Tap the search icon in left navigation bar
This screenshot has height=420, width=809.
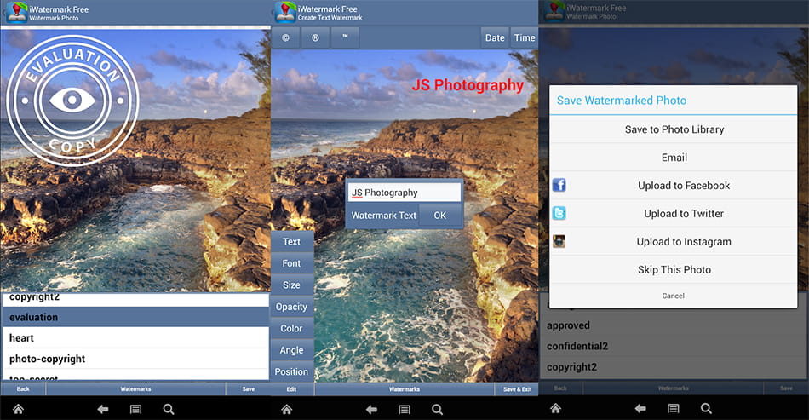pyautogui.click(x=169, y=409)
